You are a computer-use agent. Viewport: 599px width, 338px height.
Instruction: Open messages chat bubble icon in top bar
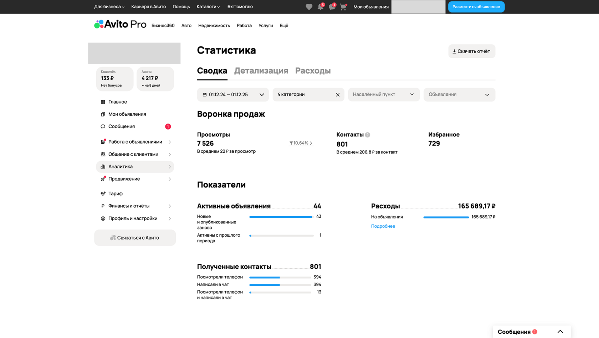[332, 7]
